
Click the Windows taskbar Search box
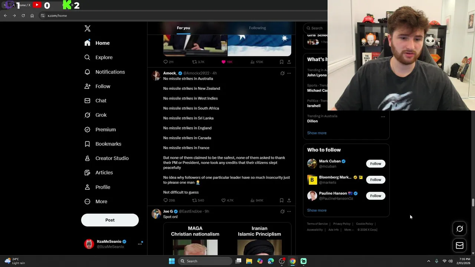[205, 261]
